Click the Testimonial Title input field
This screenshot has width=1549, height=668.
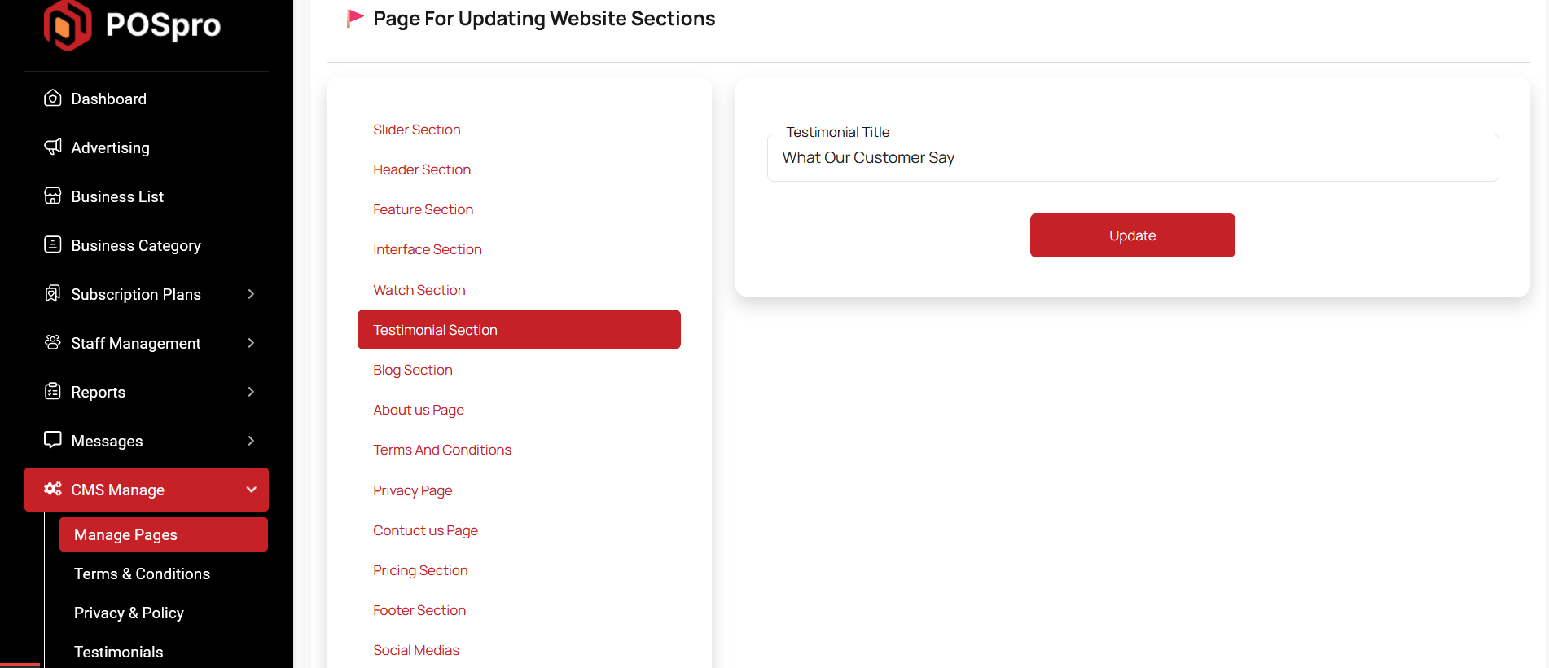[x=1132, y=158]
